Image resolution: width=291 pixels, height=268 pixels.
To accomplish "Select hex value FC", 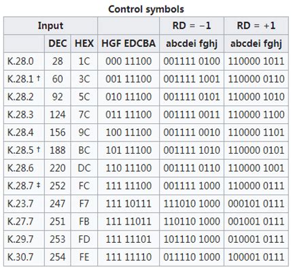I will click(84, 186).
